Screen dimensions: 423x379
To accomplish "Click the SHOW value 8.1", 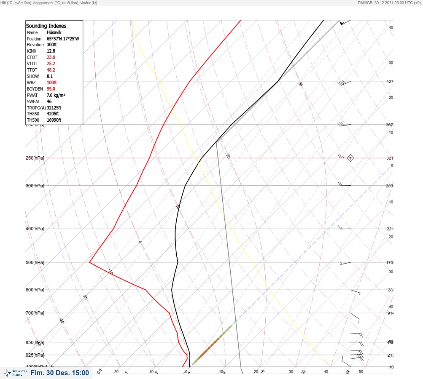I will pos(50,76).
